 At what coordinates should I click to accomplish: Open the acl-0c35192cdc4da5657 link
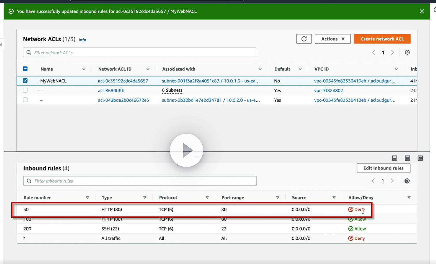pyautogui.click(x=123, y=81)
